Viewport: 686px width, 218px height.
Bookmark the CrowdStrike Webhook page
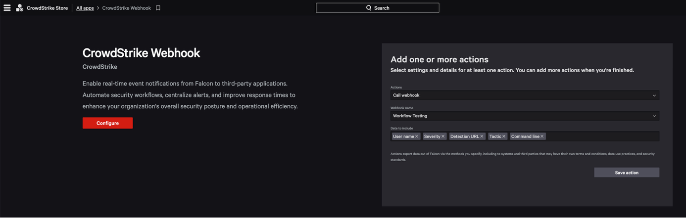coord(158,8)
